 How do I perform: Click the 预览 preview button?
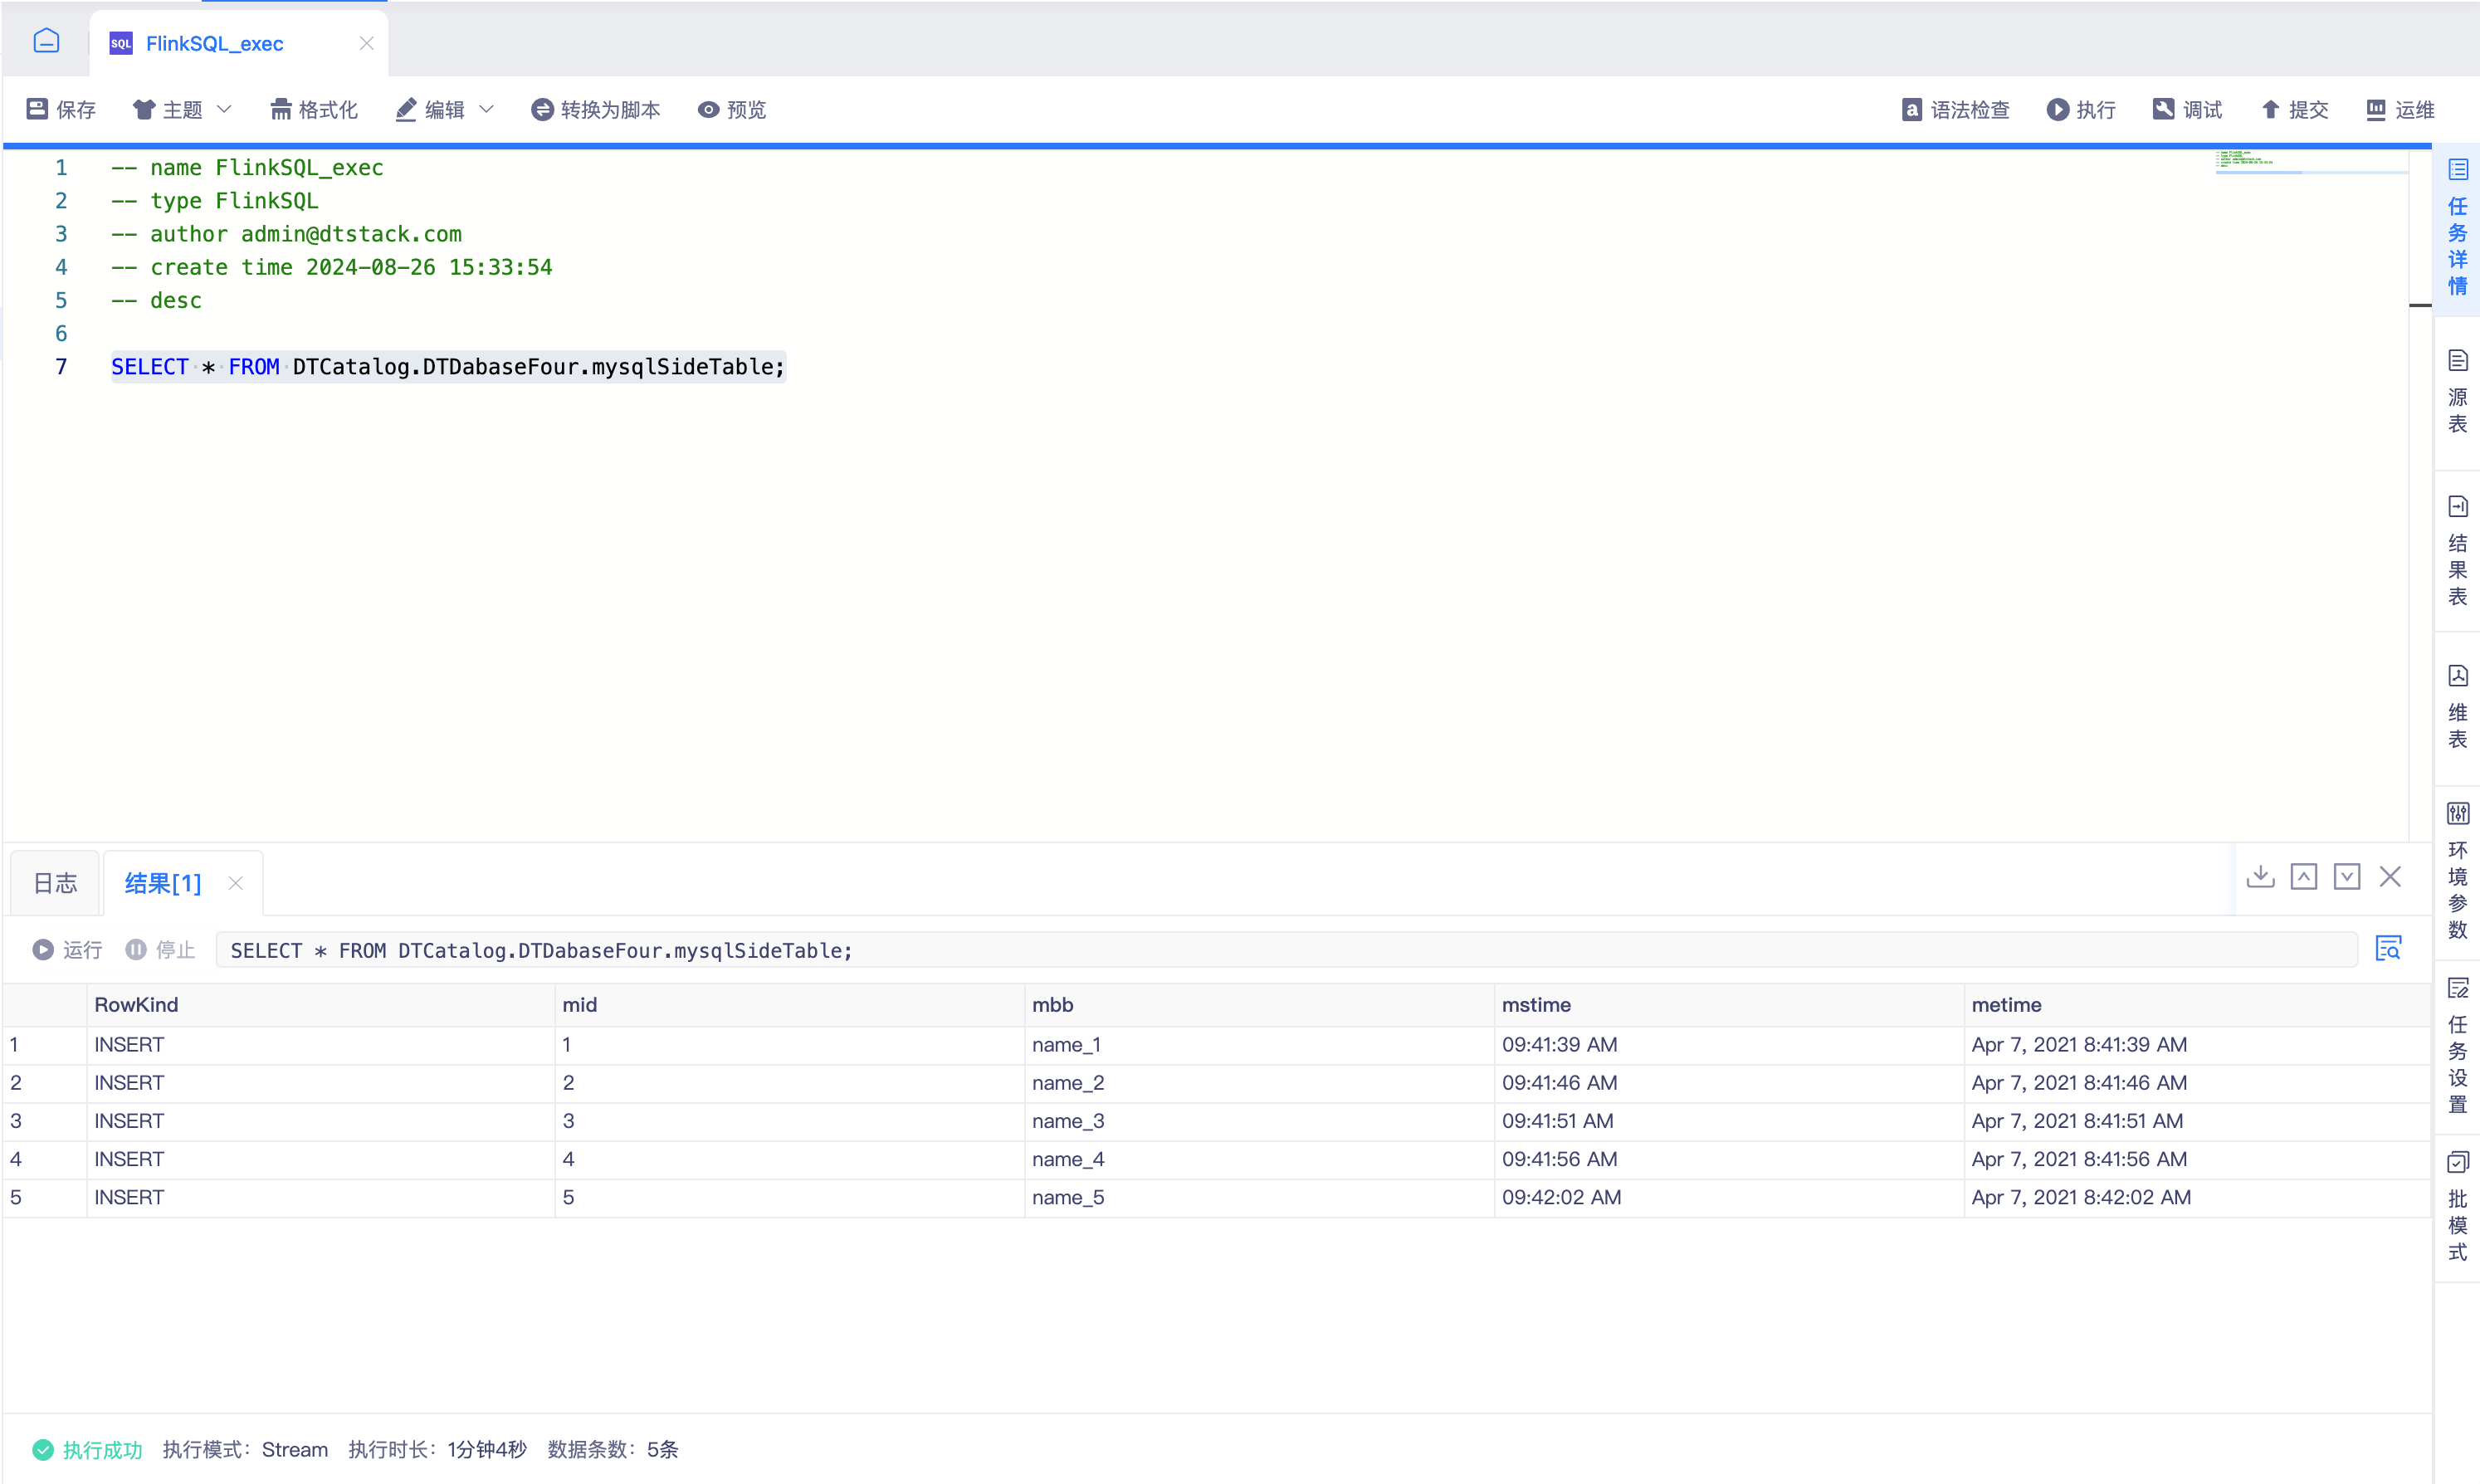click(x=733, y=109)
